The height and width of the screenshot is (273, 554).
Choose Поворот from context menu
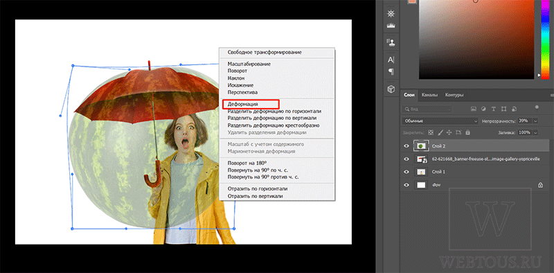pos(238,71)
